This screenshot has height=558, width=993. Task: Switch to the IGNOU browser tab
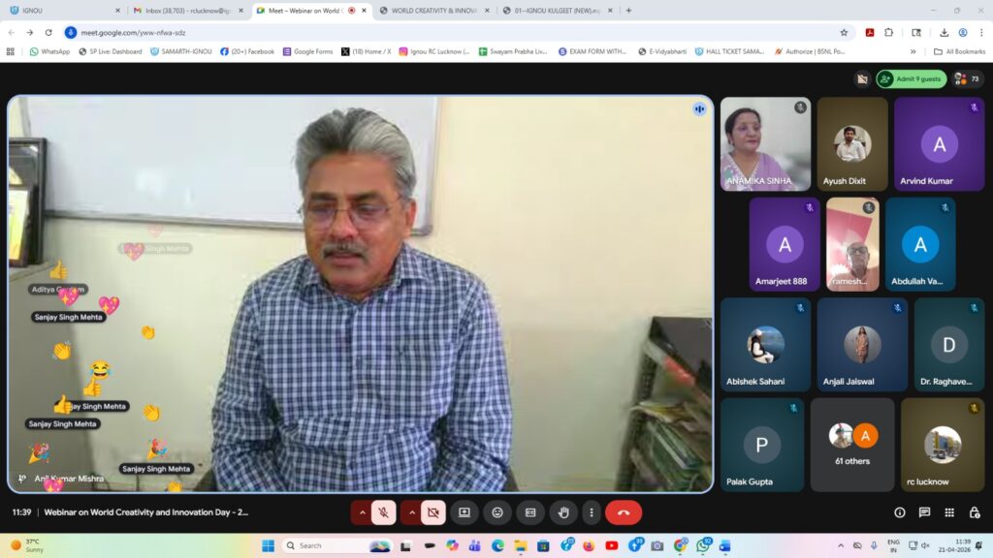(58, 11)
